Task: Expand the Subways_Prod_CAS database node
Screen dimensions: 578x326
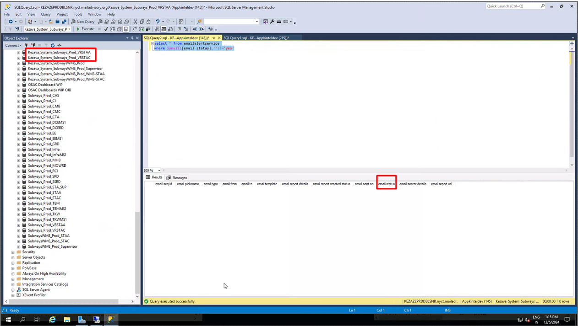Action: pos(19,96)
